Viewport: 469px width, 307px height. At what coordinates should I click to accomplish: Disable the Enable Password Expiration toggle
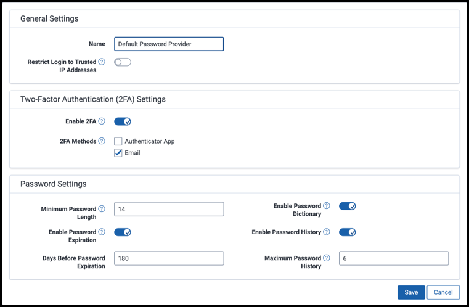pyautogui.click(x=123, y=232)
